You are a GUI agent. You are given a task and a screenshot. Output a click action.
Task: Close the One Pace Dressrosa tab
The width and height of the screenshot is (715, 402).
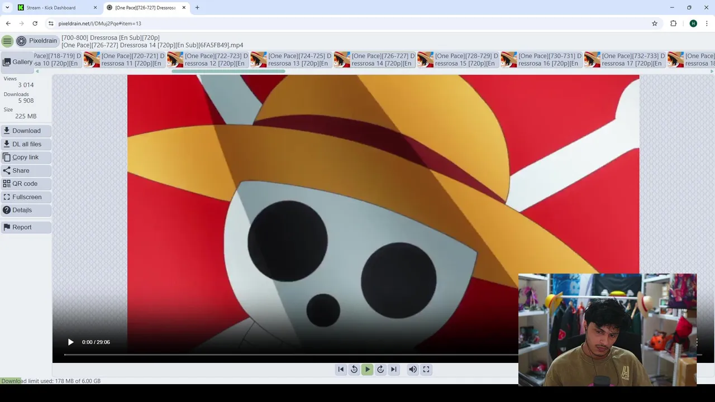(184, 8)
